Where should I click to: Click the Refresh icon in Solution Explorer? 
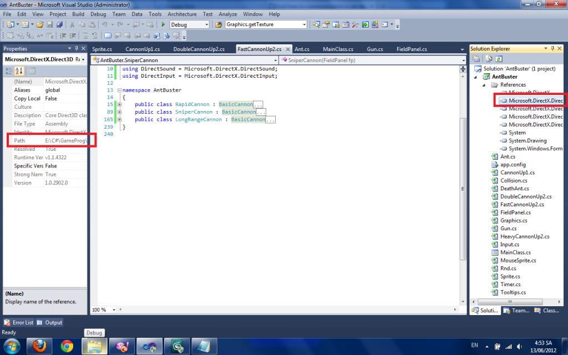click(x=499, y=58)
